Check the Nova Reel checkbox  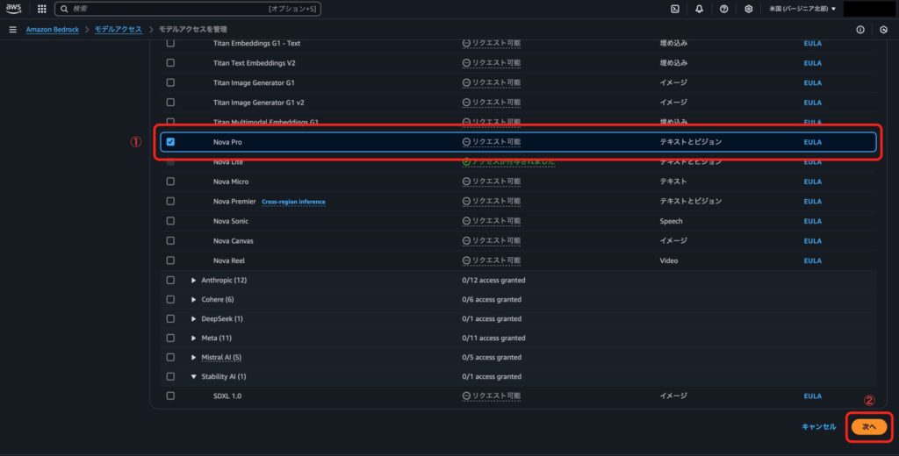(170, 260)
